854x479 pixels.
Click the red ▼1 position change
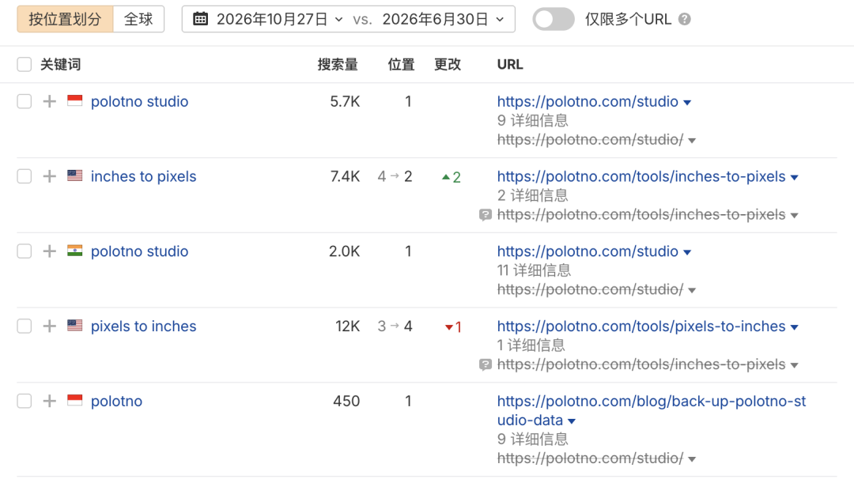pyautogui.click(x=453, y=326)
